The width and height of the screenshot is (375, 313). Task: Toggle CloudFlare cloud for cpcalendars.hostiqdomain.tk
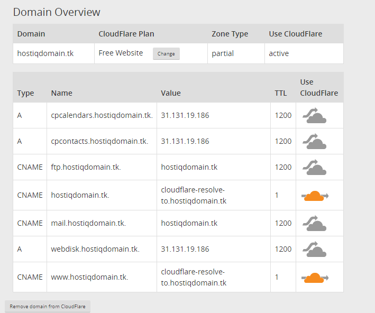314,115
